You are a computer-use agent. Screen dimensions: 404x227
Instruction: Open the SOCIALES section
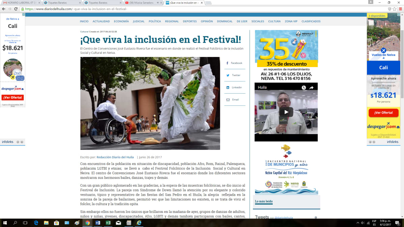point(258,21)
